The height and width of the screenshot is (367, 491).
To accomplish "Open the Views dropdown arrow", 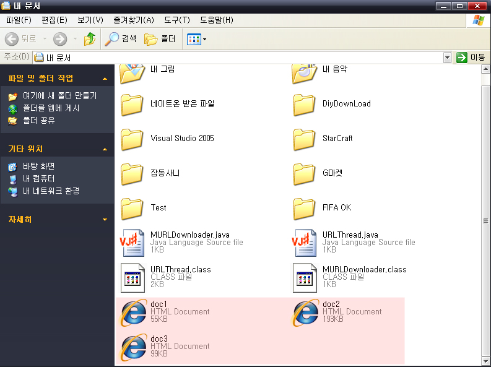I will 204,40.
